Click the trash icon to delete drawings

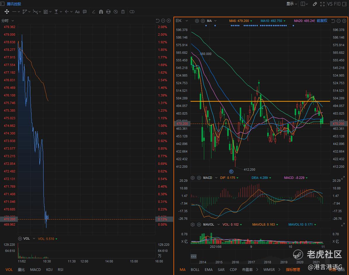pyautogui.click(x=123, y=12)
